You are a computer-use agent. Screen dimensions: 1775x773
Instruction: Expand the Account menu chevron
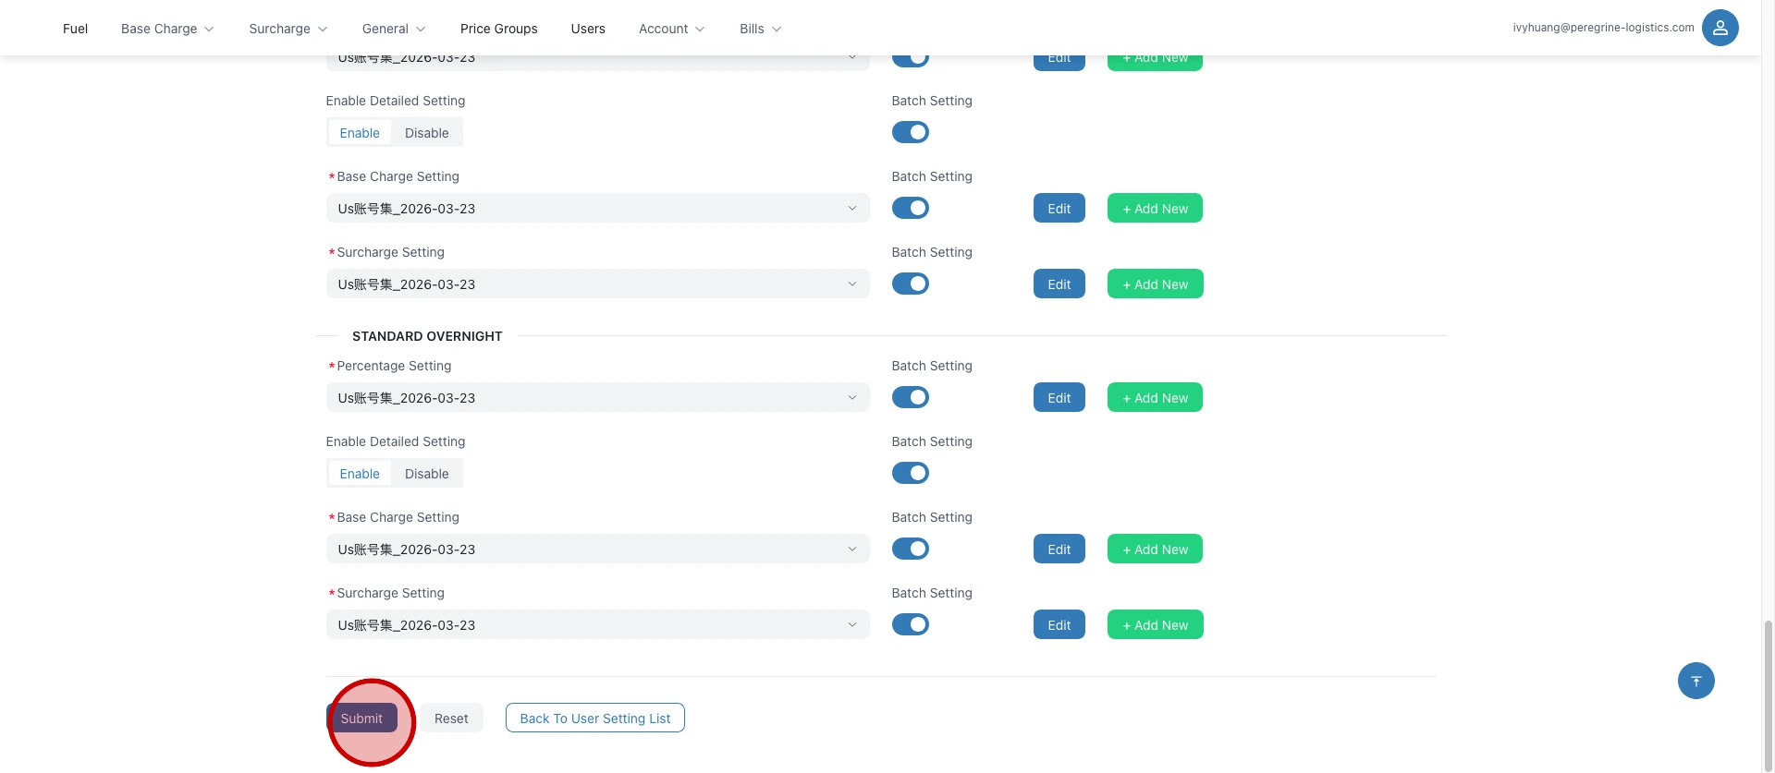(x=699, y=30)
